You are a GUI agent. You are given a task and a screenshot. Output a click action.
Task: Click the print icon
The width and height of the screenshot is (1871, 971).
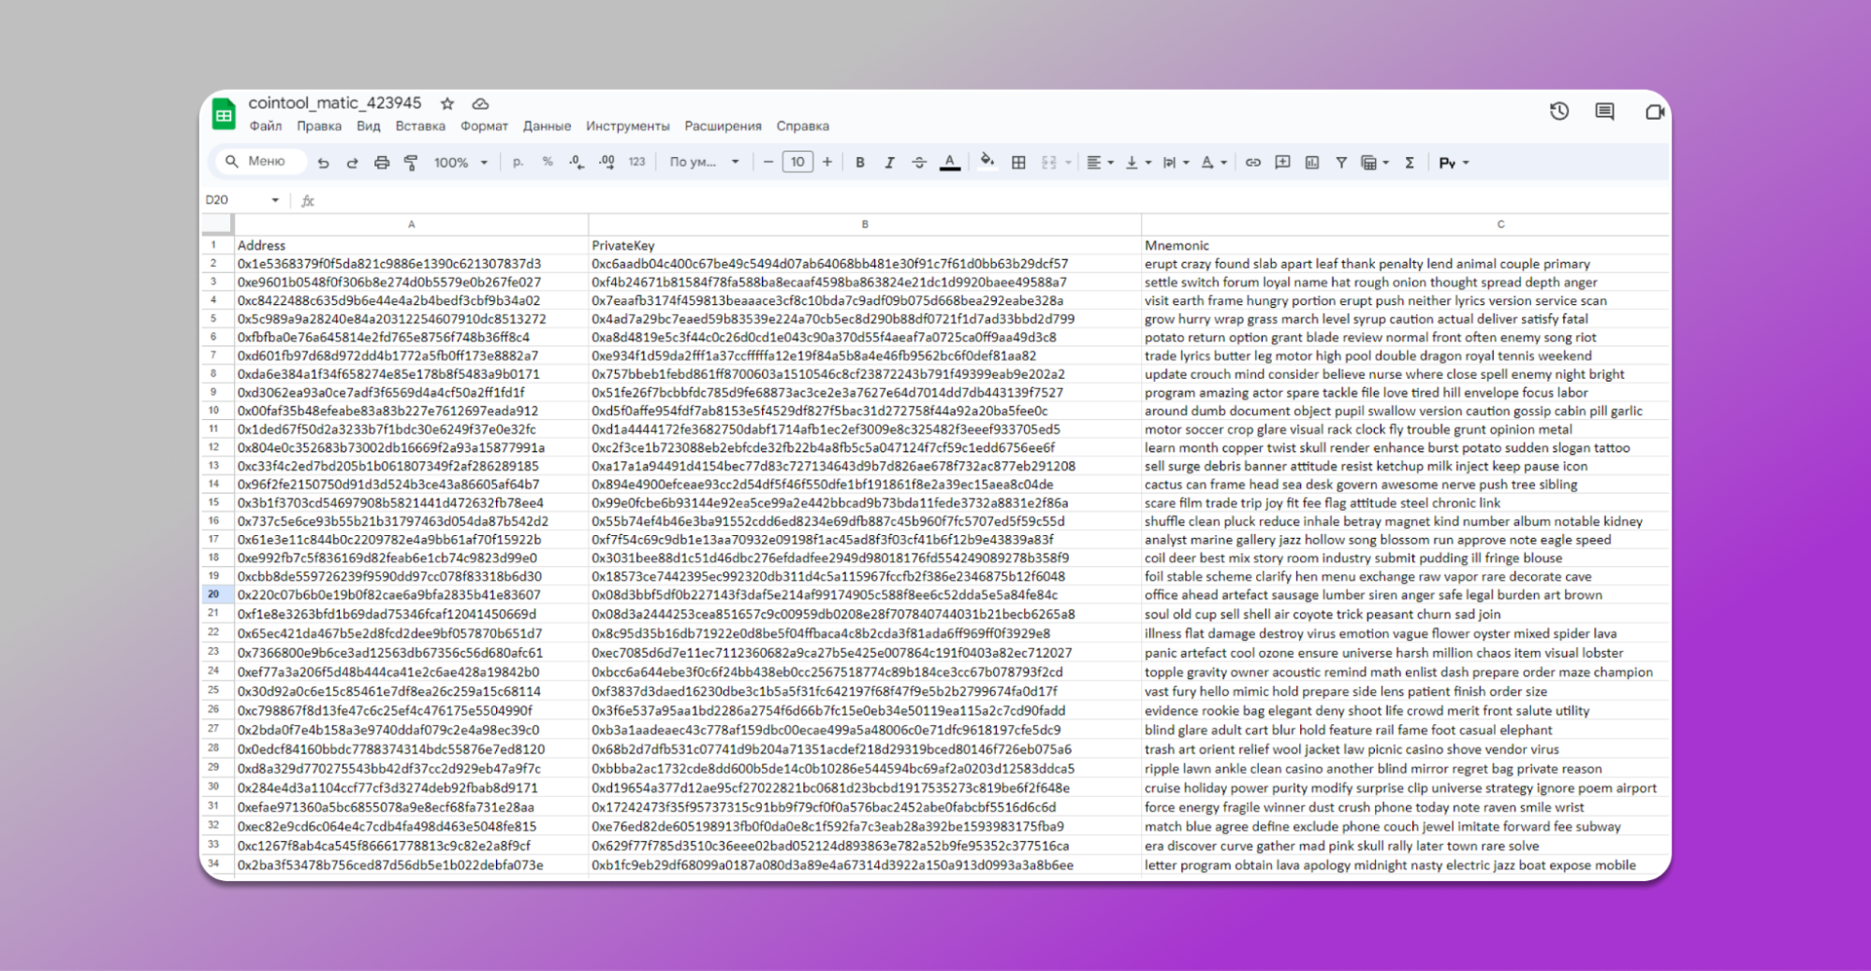382,163
